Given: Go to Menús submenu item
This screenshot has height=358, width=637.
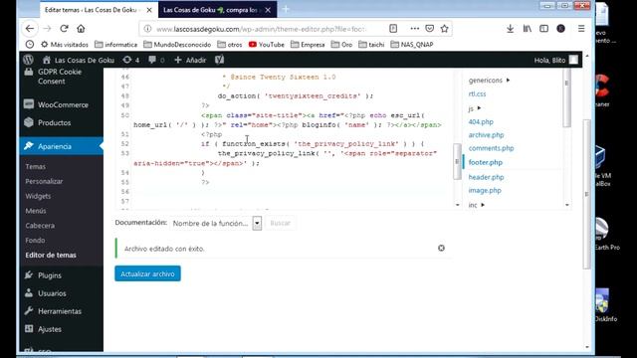Looking at the screenshot, I should coord(36,211).
